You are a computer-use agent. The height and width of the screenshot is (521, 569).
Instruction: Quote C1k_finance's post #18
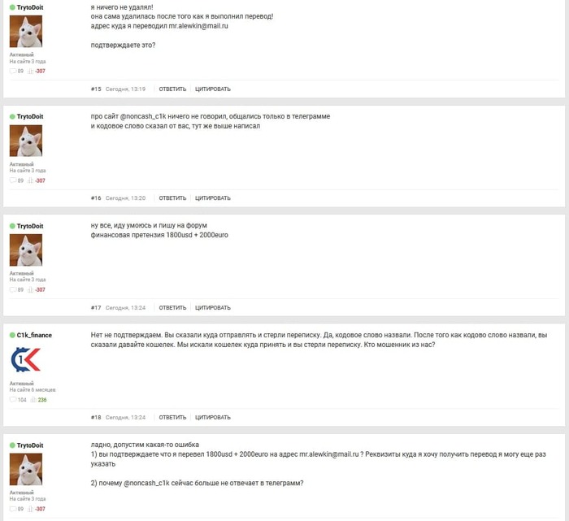coord(213,417)
